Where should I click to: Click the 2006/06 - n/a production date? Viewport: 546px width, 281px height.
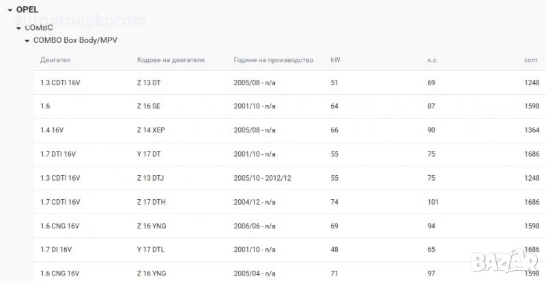pos(255,226)
